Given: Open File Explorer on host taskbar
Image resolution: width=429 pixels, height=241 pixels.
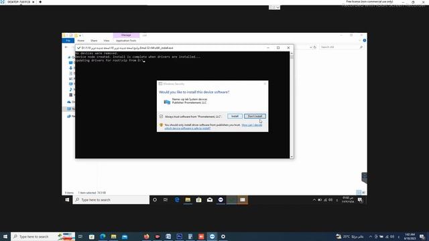Looking at the screenshot, I should pos(113,236).
